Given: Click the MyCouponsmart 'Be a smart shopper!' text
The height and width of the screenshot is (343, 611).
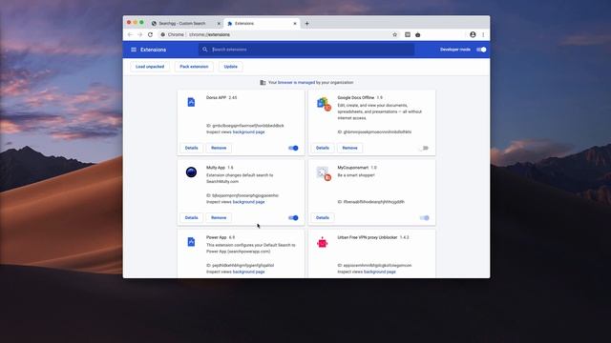Looking at the screenshot, I should 356,175.
